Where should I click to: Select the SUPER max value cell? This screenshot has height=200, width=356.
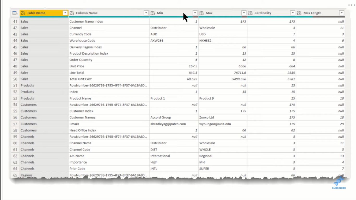pos(223,169)
